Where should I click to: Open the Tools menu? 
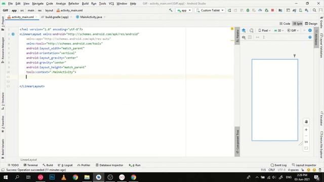click(102, 4)
